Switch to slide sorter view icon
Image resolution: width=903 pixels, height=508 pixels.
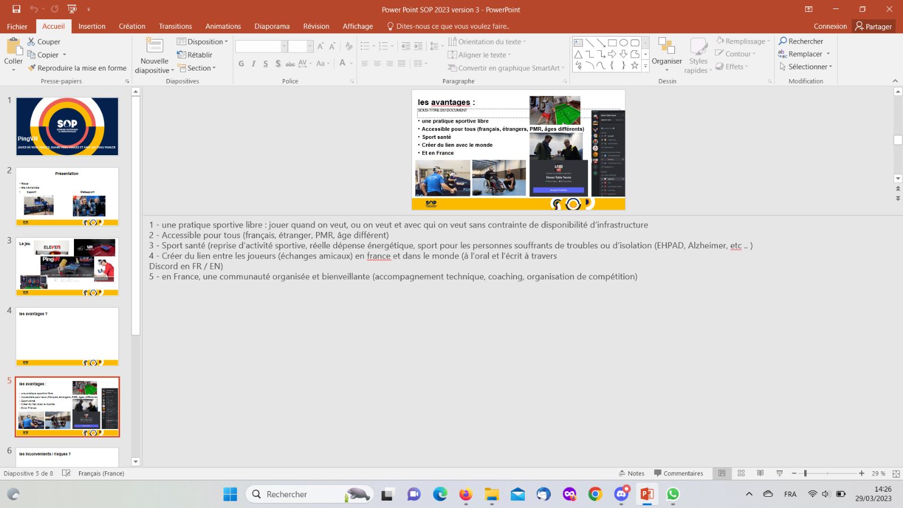pos(741,473)
